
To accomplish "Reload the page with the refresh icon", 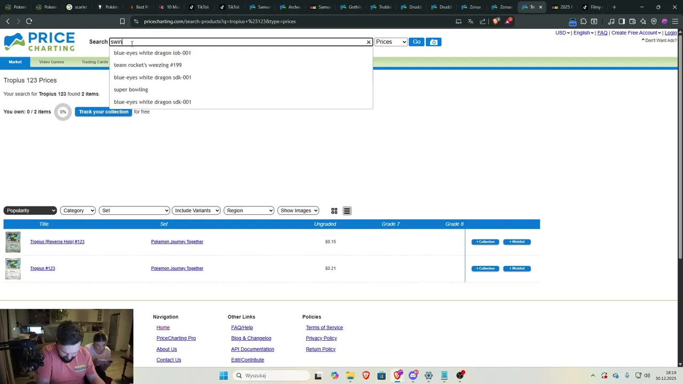I will tap(29, 21).
